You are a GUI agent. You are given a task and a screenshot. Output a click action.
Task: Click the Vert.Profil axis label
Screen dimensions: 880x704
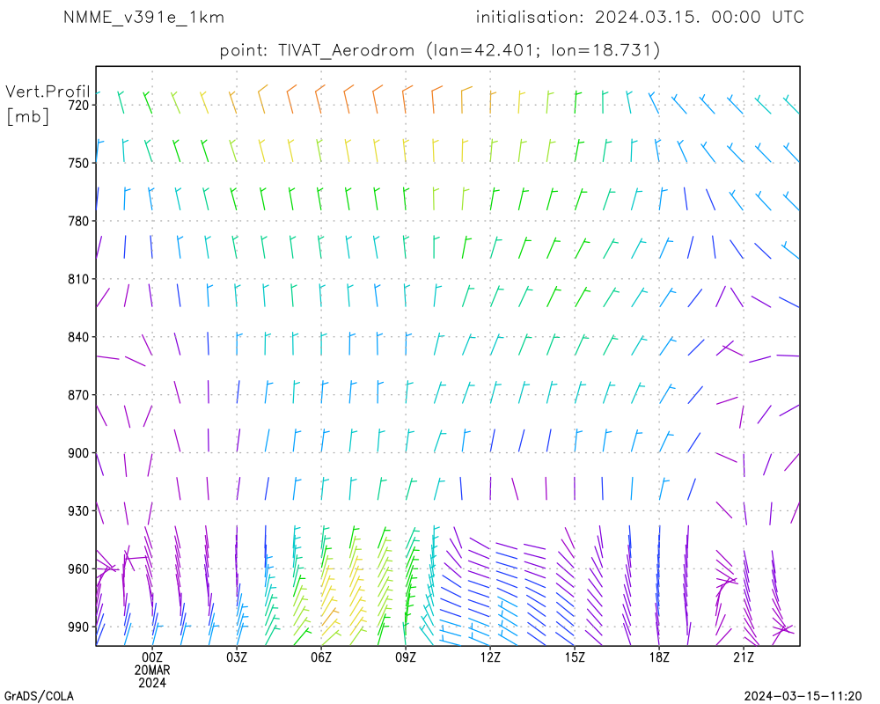(48, 92)
